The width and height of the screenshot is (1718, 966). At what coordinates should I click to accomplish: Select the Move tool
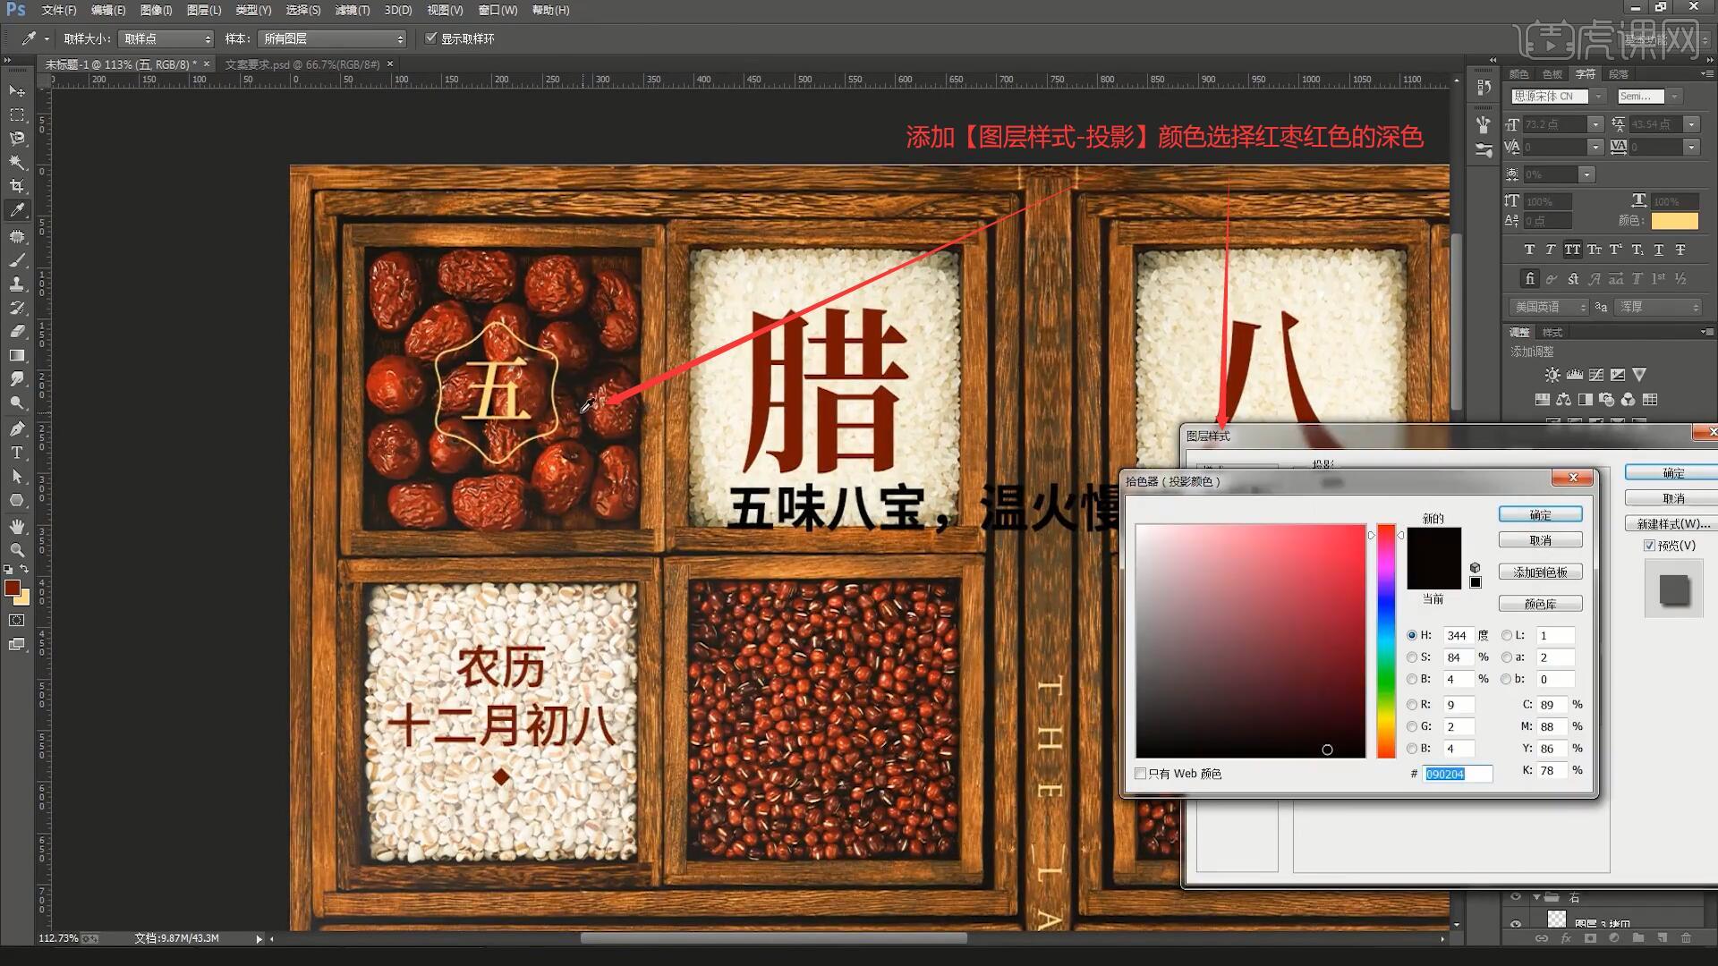point(17,91)
